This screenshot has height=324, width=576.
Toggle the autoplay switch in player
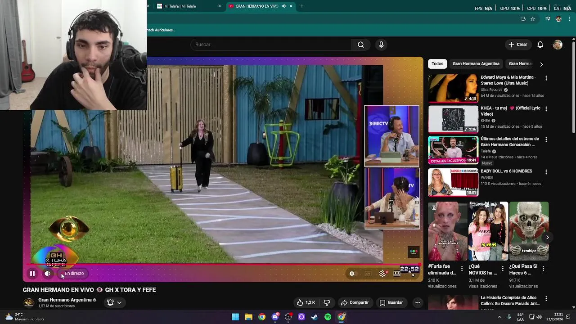352,274
